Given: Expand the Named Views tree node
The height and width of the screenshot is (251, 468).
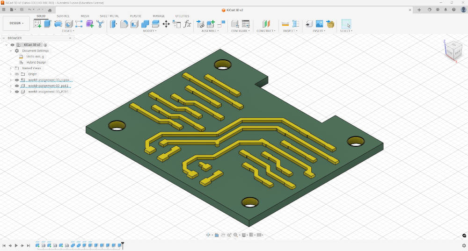Looking at the screenshot, I should click(11, 68).
